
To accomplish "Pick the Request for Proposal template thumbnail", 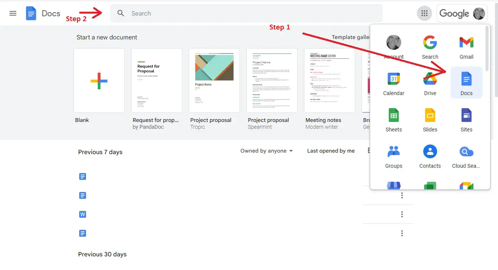I will 157,80.
